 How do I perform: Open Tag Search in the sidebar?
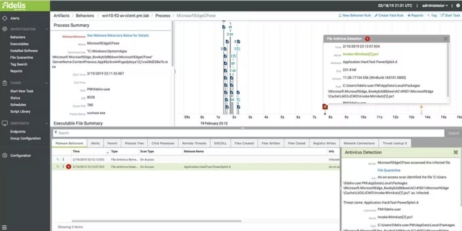tap(19, 64)
